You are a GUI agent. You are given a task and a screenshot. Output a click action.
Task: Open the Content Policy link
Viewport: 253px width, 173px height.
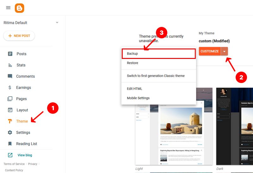click(14, 170)
